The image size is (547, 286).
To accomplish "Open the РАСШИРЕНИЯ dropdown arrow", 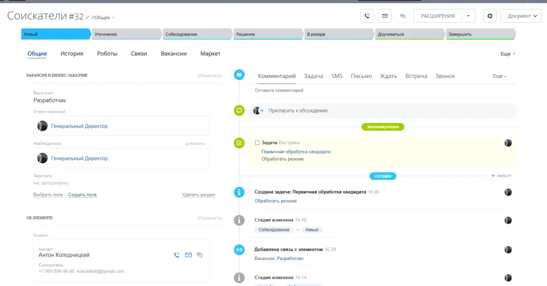I will [468, 16].
